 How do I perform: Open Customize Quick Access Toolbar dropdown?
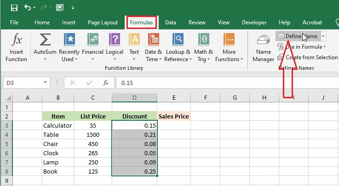click(73, 8)
